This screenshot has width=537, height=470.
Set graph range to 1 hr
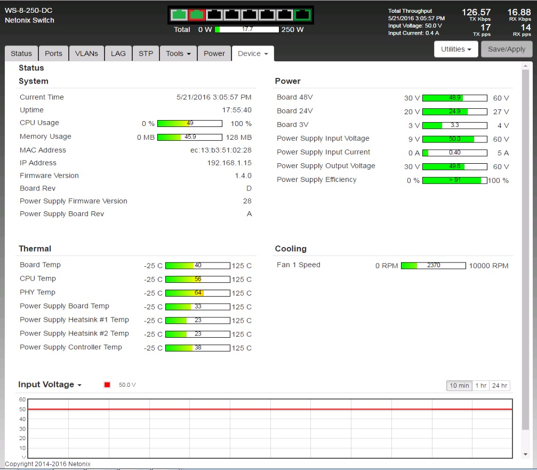[480, 386]
